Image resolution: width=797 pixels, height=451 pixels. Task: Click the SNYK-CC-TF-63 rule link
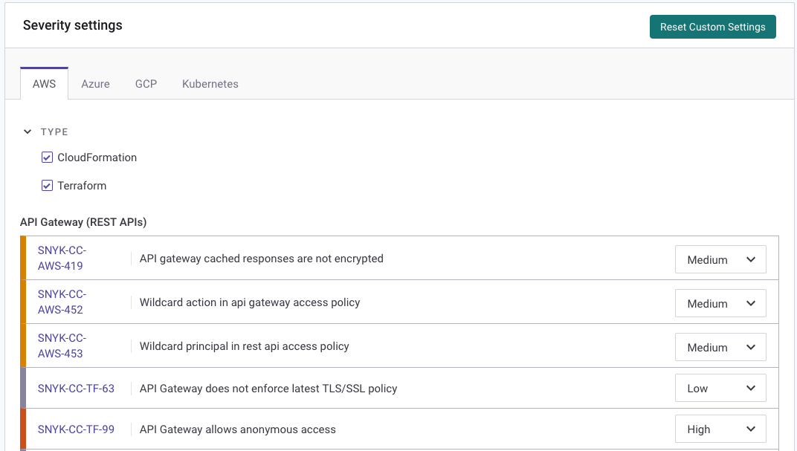[76, 388]
